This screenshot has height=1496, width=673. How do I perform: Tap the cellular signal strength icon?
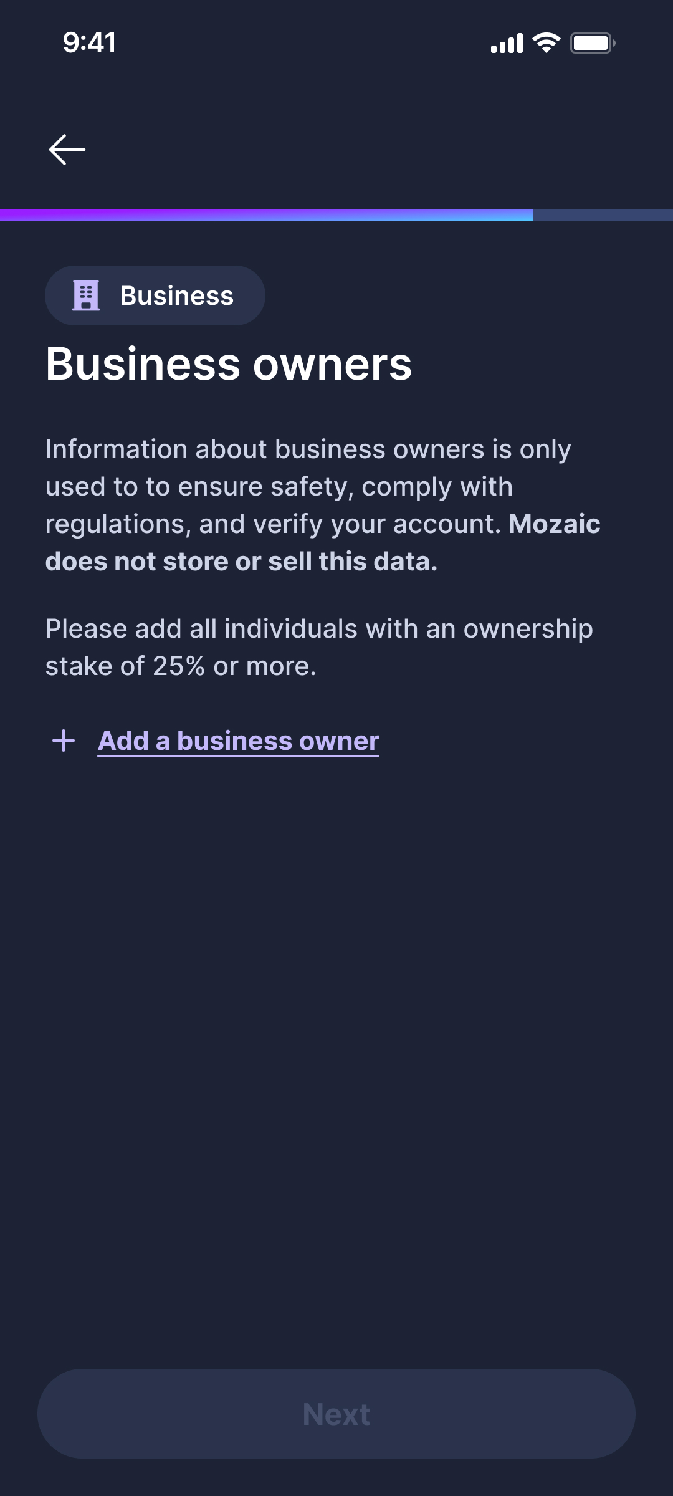coord(507,44)
